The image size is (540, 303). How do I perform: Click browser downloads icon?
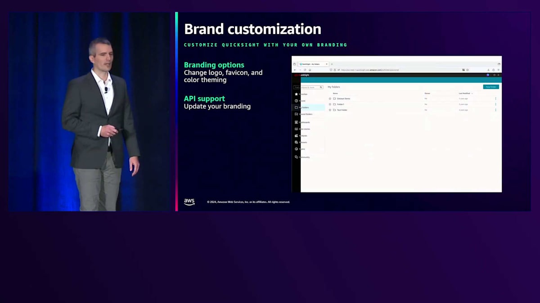(488, 70)
